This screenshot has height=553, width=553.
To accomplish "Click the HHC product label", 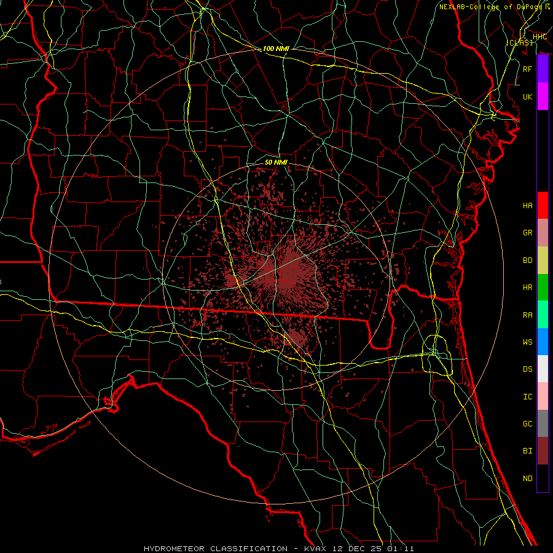I will pyautogui.click(x=539, y=37).
